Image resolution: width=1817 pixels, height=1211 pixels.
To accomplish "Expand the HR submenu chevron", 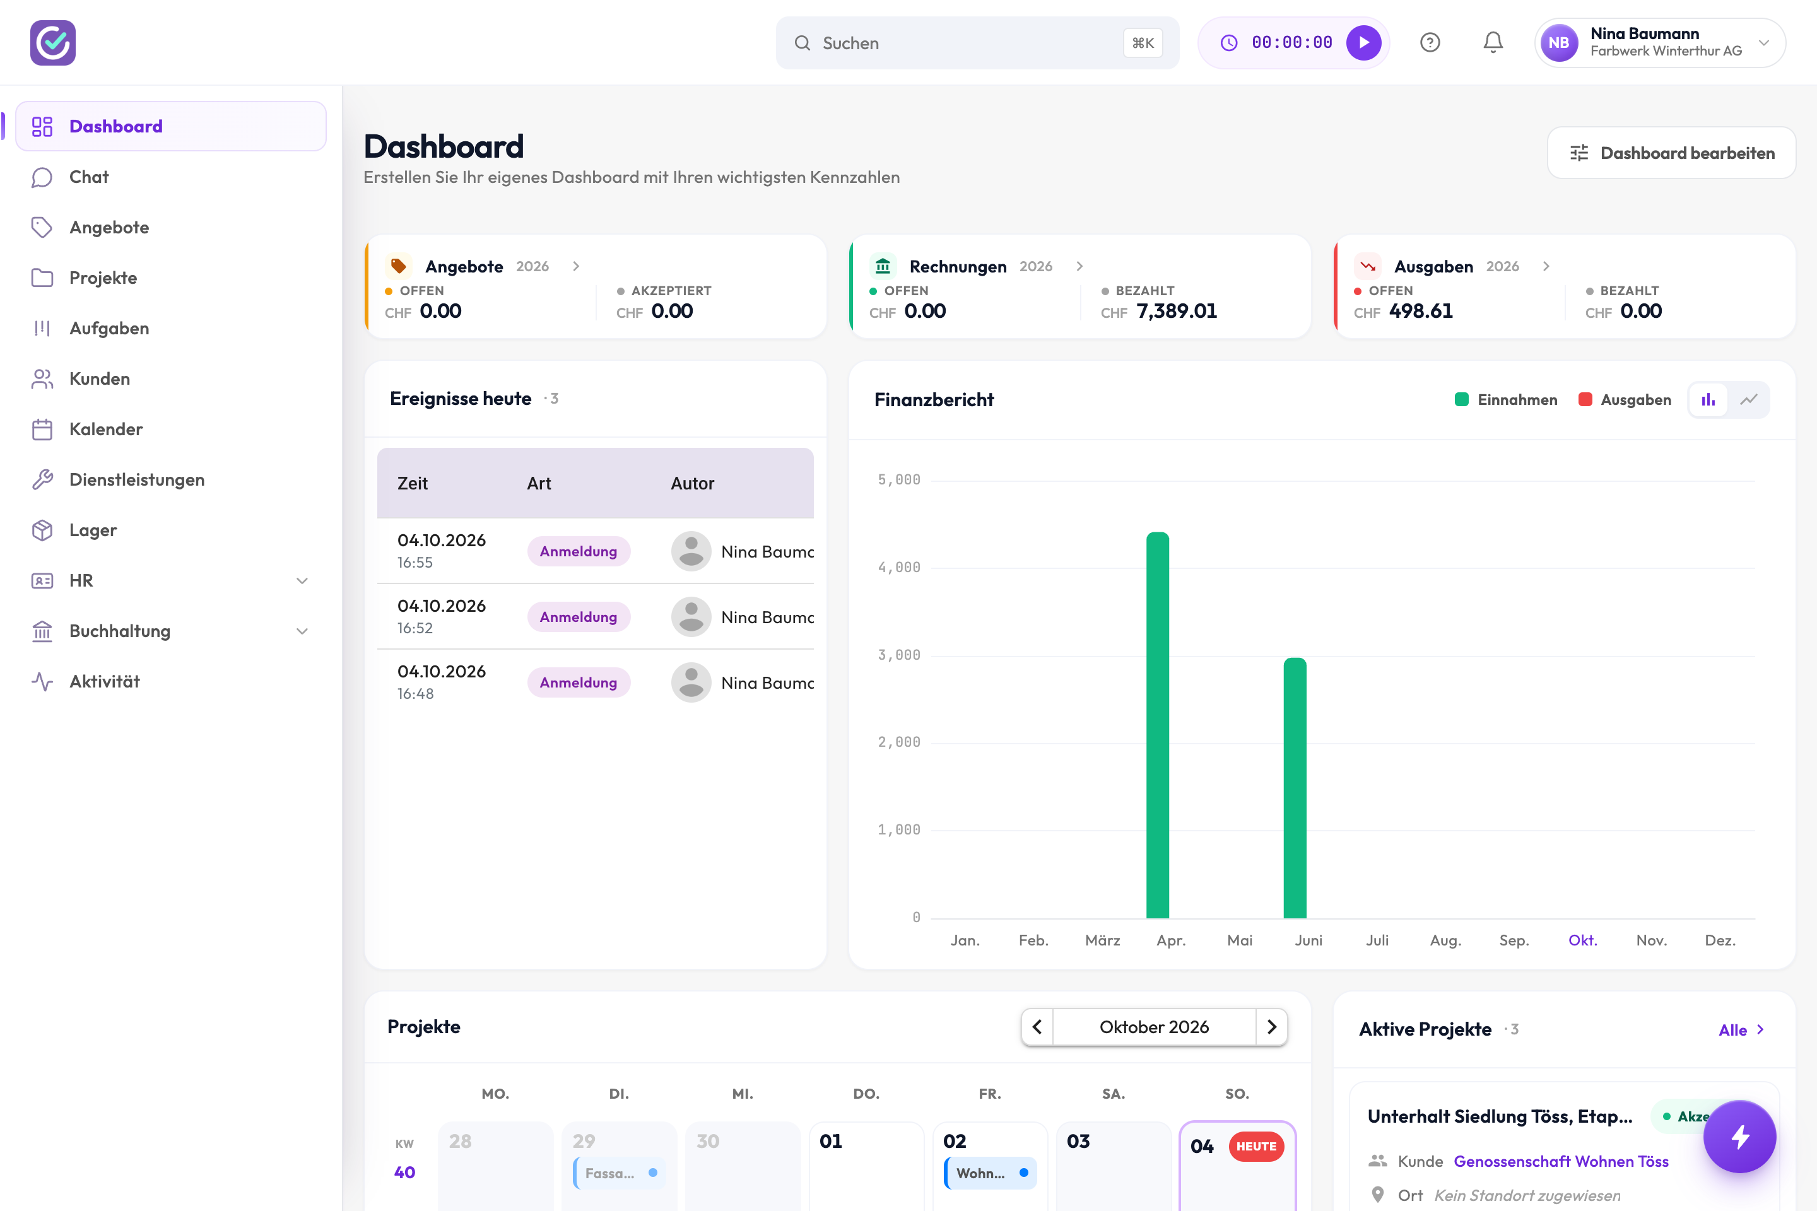I will click(x=302, y=581).
